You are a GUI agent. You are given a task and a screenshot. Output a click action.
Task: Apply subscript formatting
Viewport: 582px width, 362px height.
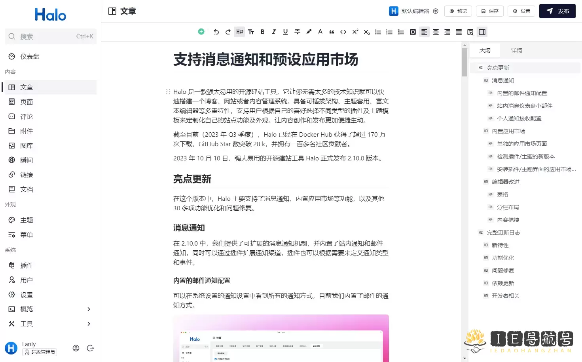pos(367,32)
